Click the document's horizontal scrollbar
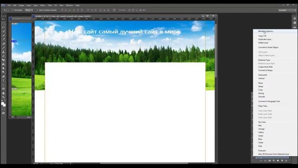 (x=143, y=163)
